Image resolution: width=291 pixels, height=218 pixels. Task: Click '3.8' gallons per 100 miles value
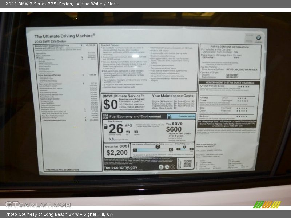tap(111, 139)
